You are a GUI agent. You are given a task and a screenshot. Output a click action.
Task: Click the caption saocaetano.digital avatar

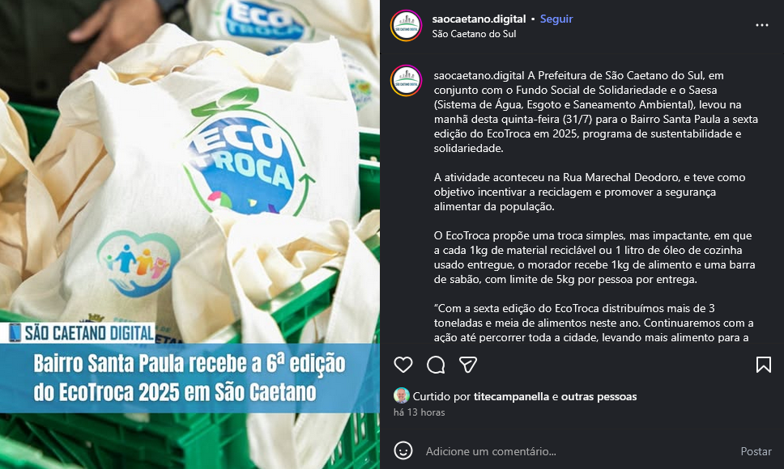406,80
